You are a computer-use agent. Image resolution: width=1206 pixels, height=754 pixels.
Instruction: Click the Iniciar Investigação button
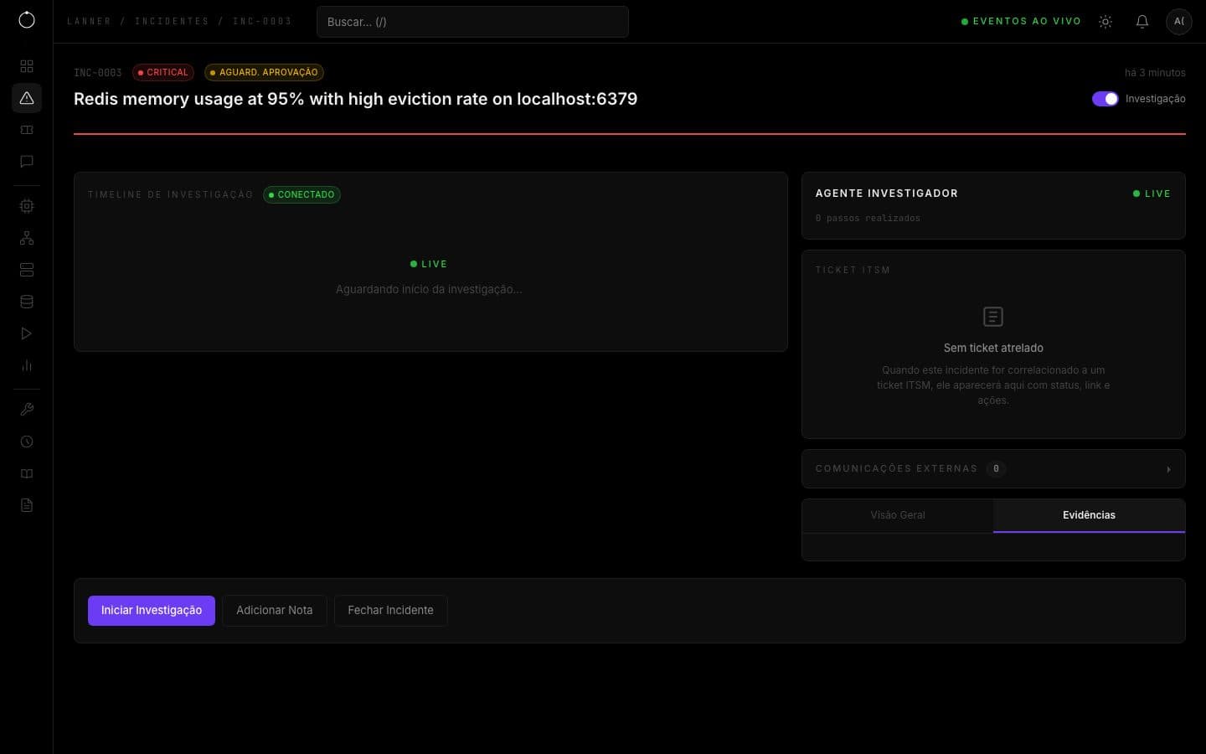pos(152,611)
